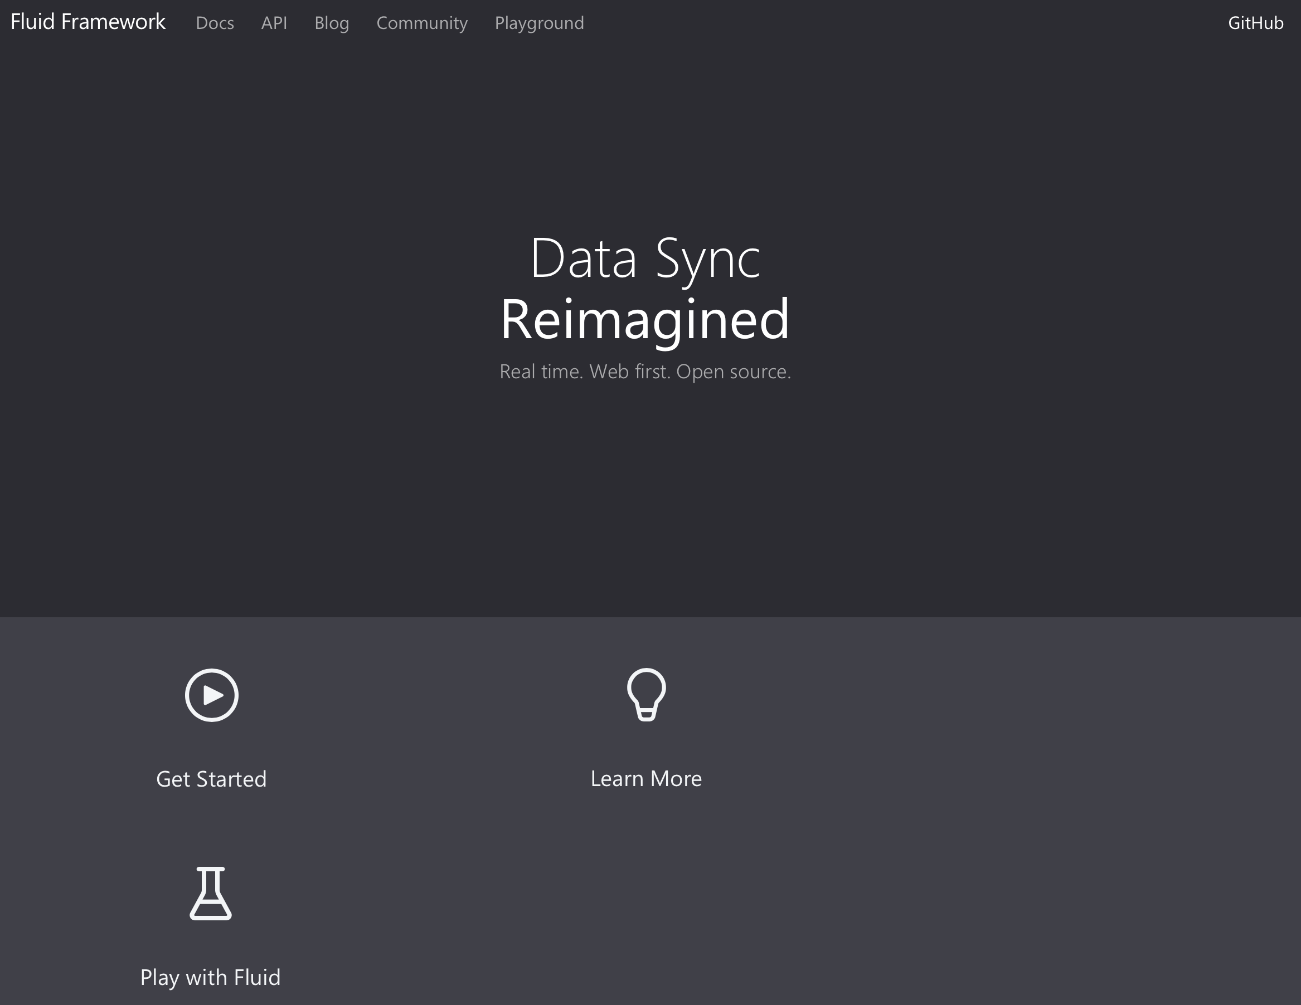Viewport: 1301px width, 1005px height.
Task: Click the Get Started text link
Action: pos(211,779)
